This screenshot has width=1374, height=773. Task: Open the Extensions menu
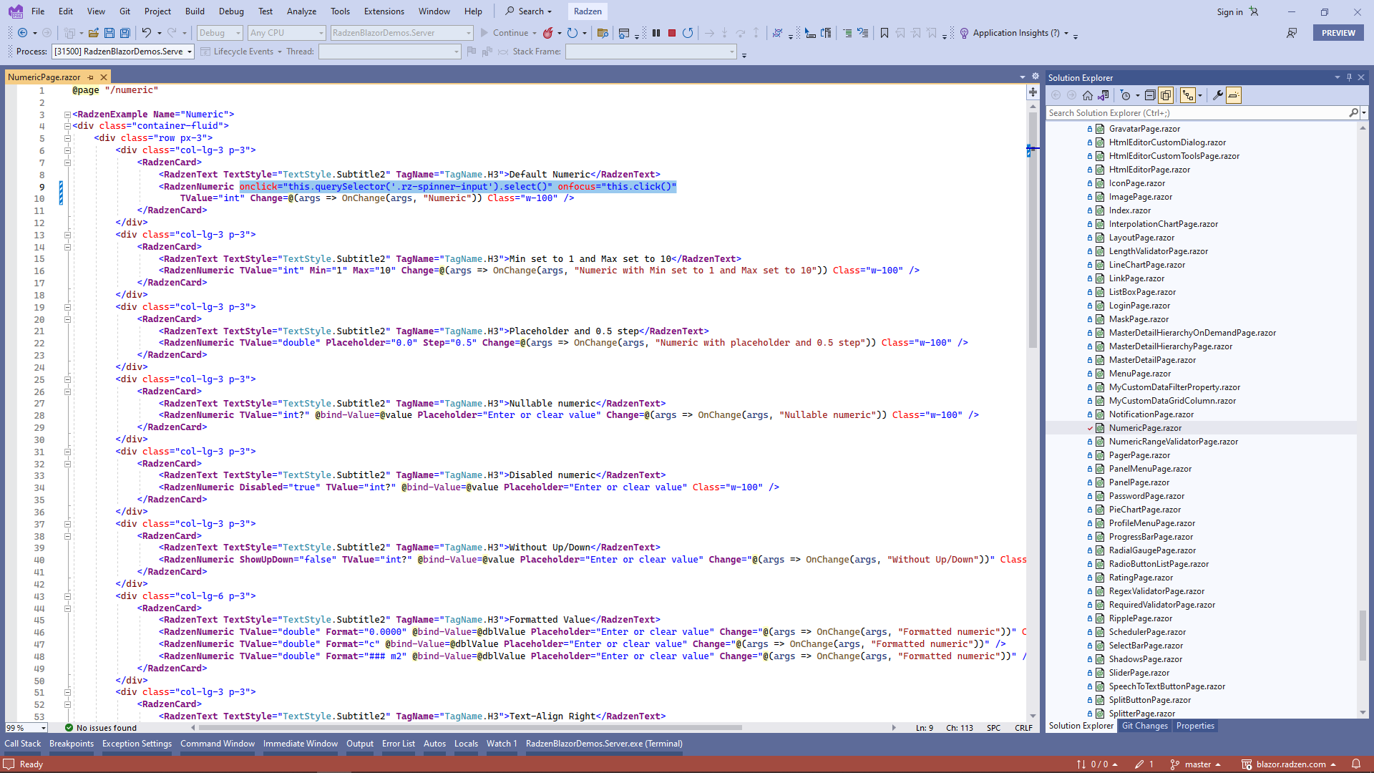(384, 11)
